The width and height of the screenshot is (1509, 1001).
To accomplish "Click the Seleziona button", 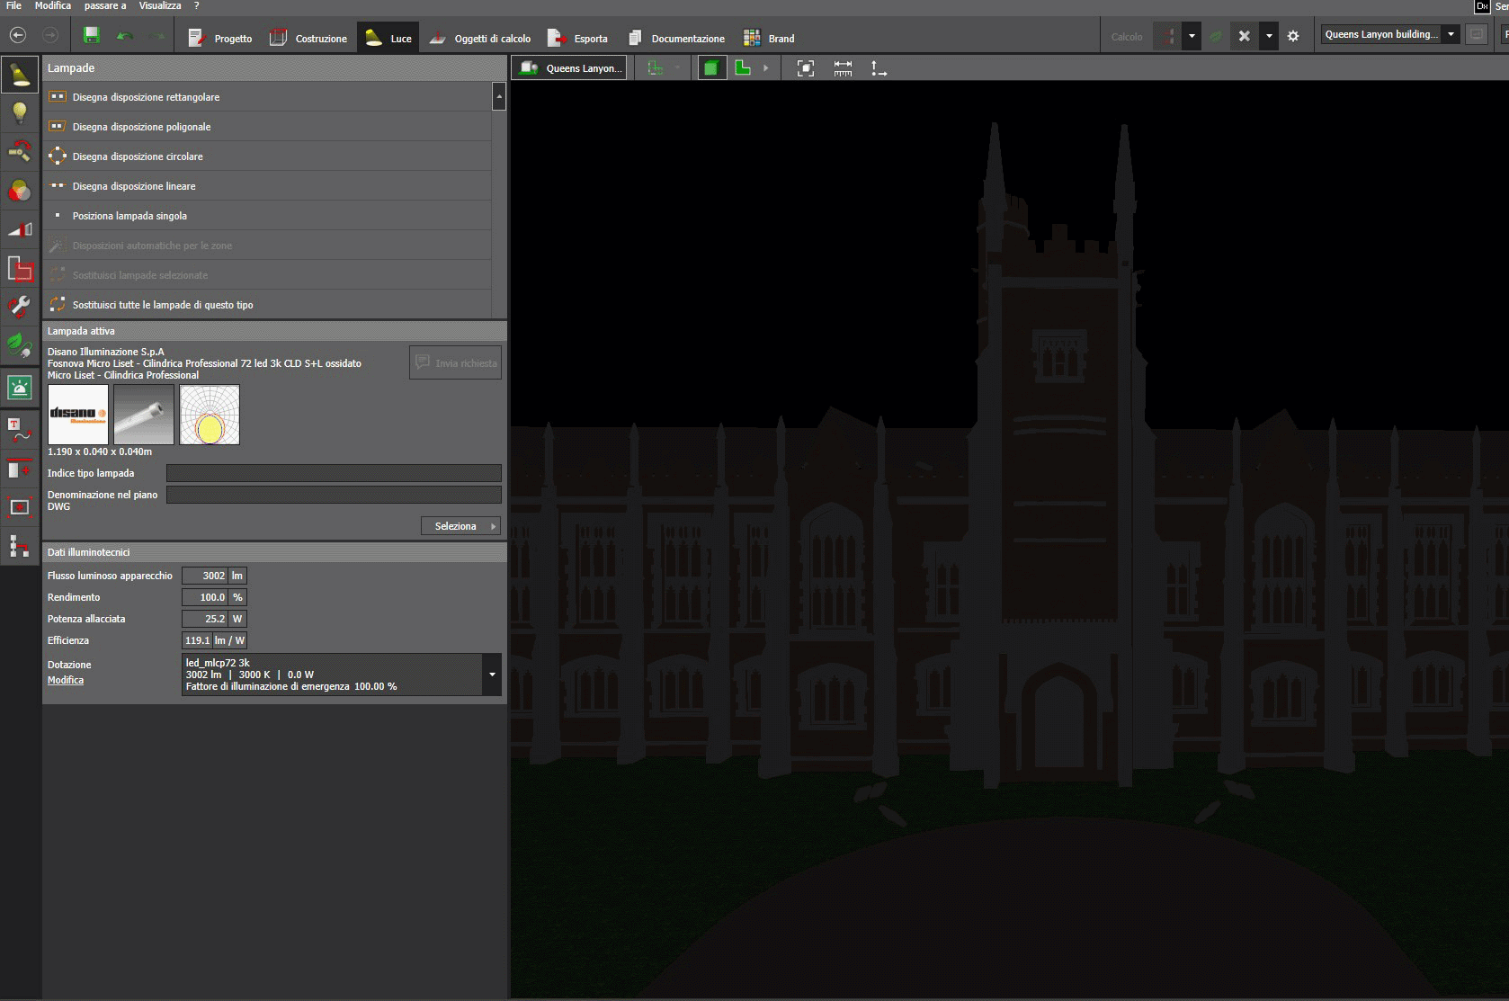I will [460, 526].
